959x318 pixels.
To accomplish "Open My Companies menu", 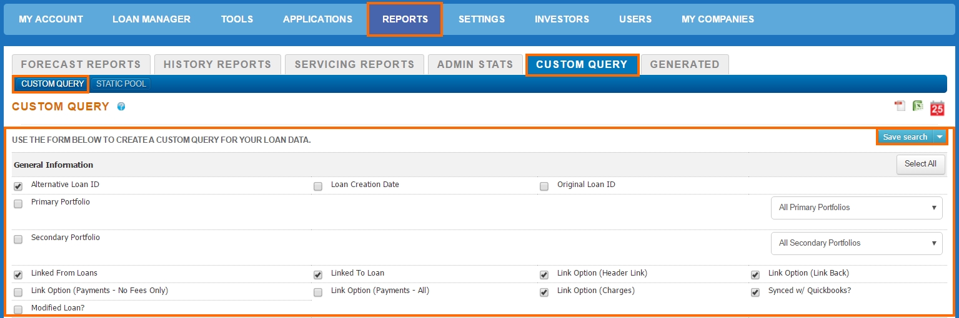I will click(x=718, y=19).
